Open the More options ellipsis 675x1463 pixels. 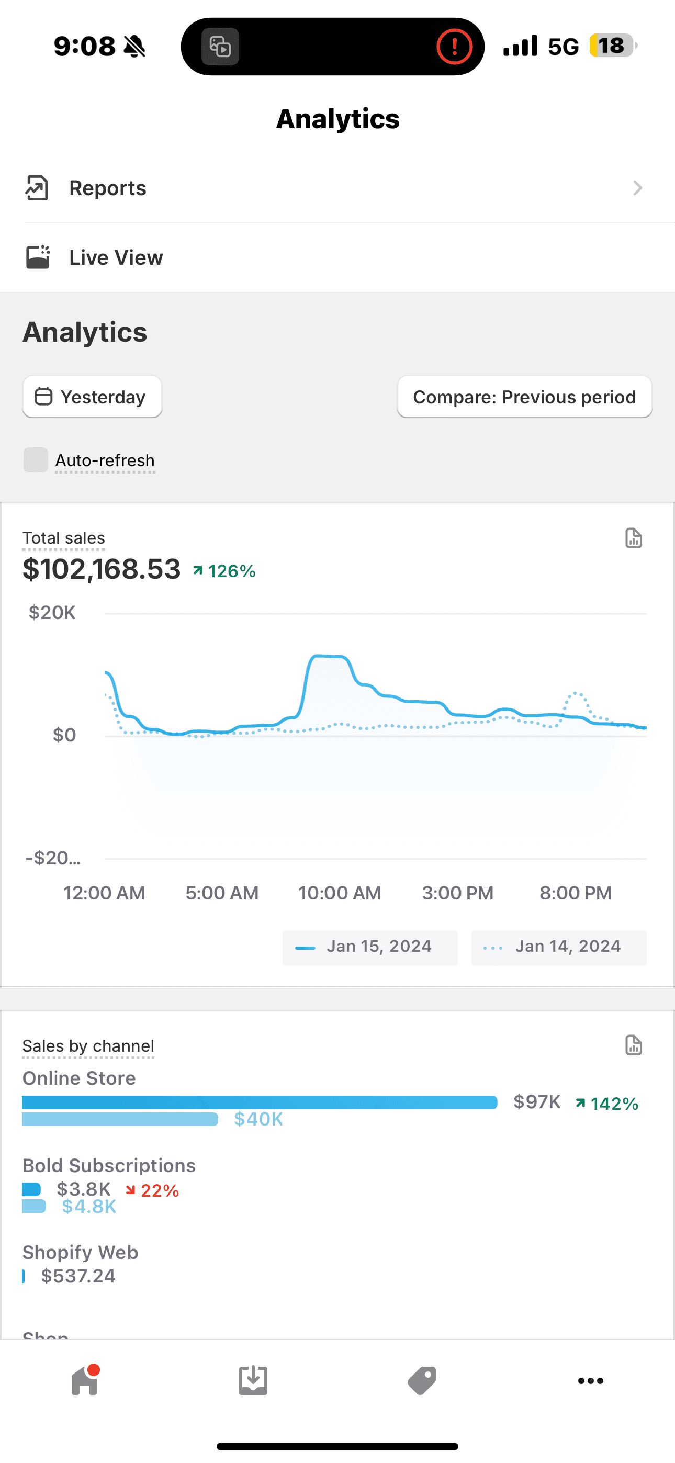click(590, 1381)
